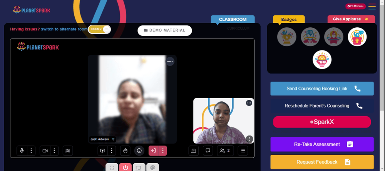
Task: Open camera options next to the camera button
Action: tap(54, 151)
